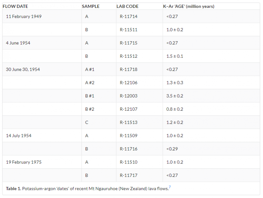Click lab code R-11717
This screenshot has width=263, height=198.
129,175
